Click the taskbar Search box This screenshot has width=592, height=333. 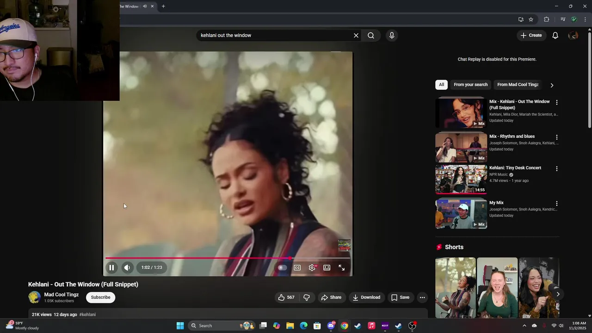(221, 326)
